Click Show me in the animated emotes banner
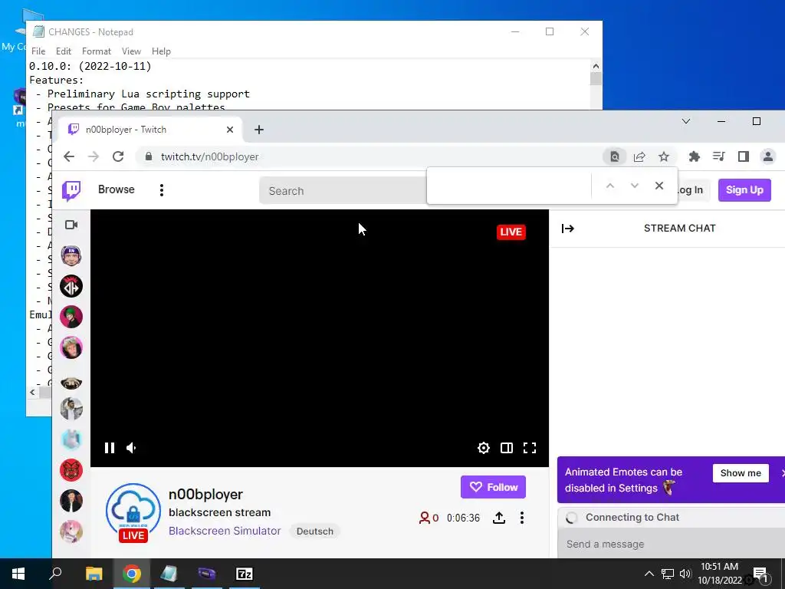This screenshot has width=785, height=589. 741,472
